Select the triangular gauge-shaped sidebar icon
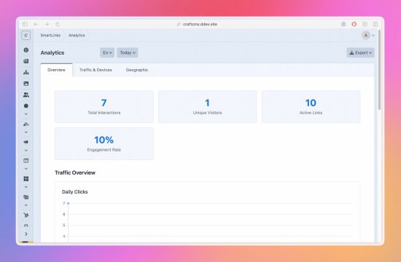Image resolution: width=401 pixels, height=262 pixels. click(x=26, y=124)
